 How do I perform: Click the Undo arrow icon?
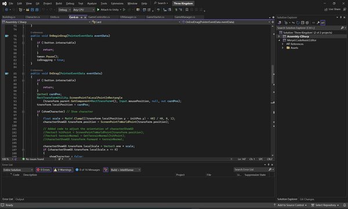coord(43,10)
